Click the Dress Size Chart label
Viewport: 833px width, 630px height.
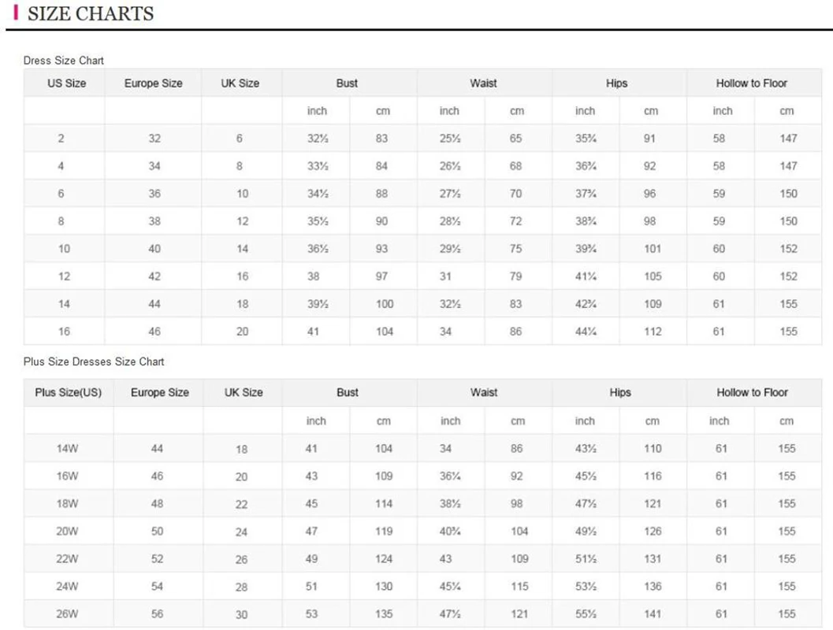click(x=64, y=61)
